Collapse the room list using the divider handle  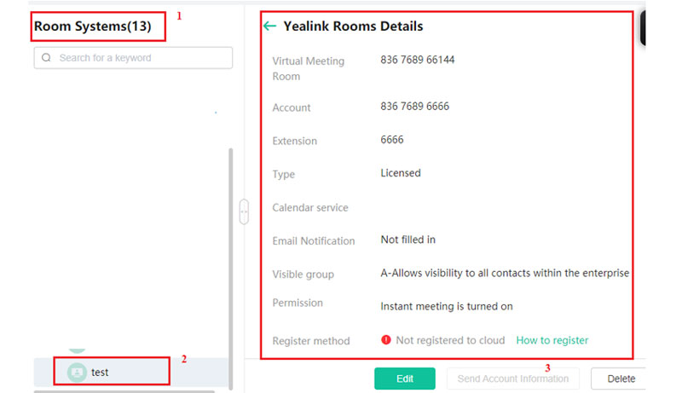pyautogui.click(x=244, y=211)
